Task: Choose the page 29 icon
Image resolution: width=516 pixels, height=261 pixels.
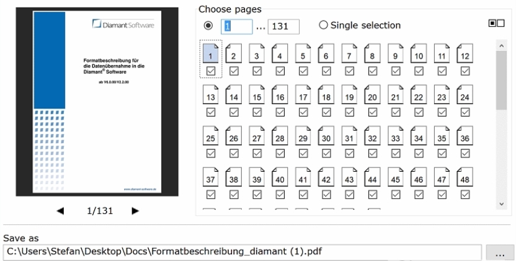Action: click(303, 136)
